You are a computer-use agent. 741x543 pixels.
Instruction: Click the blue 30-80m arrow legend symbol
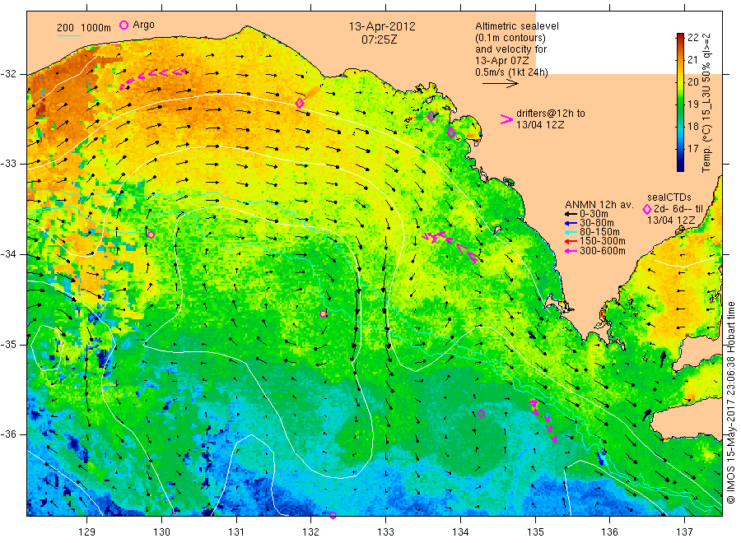[571, 223]
